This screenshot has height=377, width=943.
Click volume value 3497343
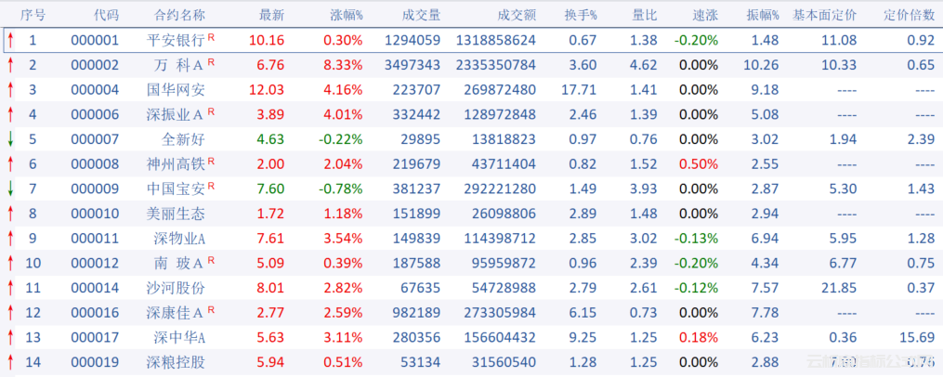coord(412,65)
